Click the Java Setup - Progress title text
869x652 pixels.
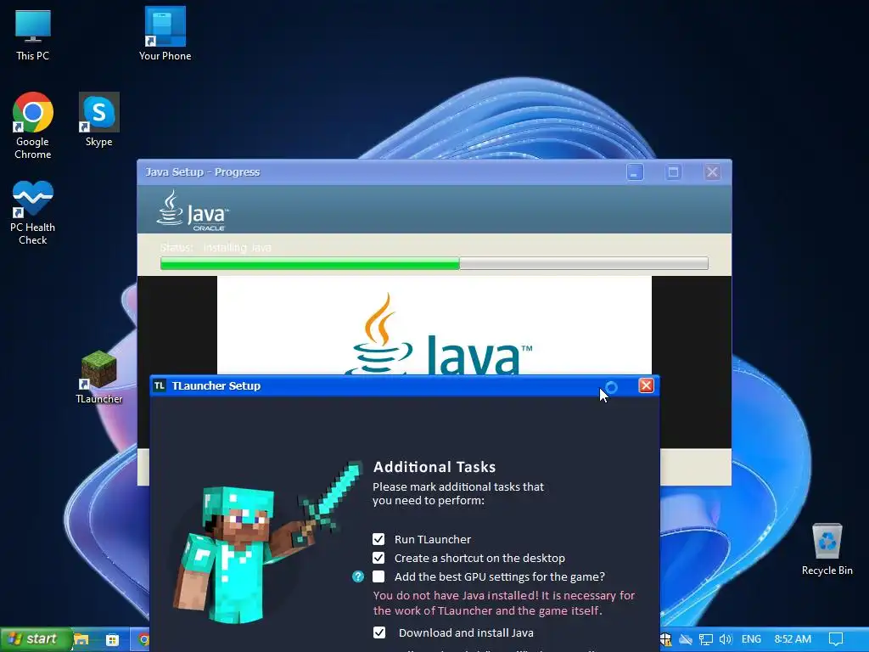click(x=203, y=171)
